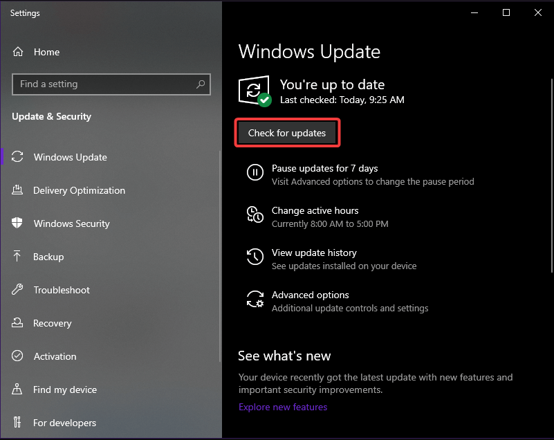
Task: Click the Home house icon
Action: pos(18,52)
